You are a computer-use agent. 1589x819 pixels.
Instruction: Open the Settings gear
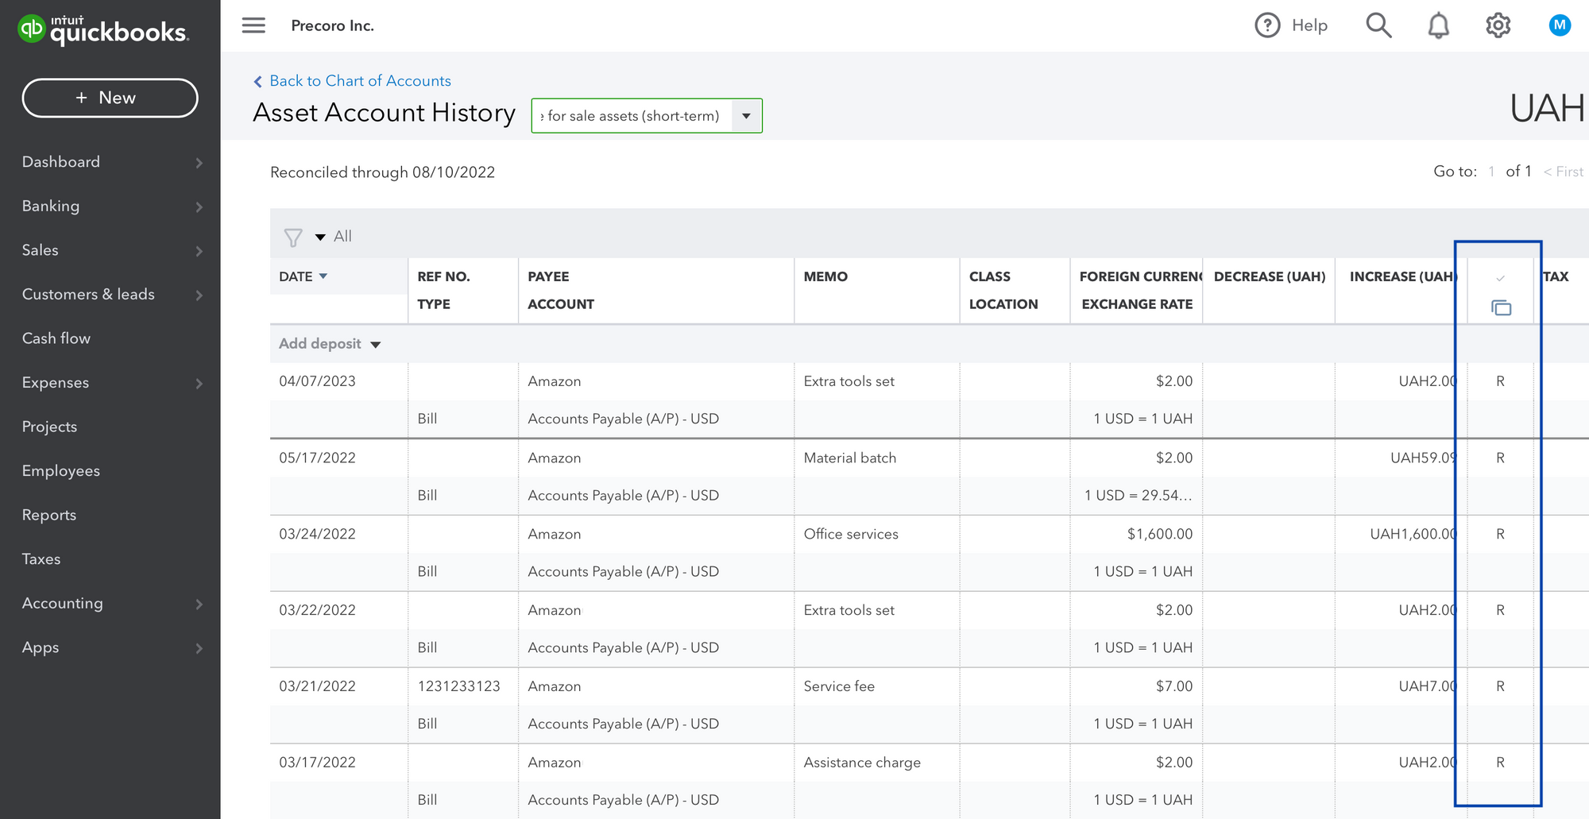point(1498,25)
